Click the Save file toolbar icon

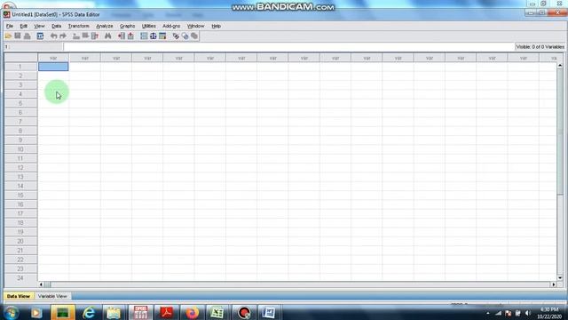[x=18, y=36]
